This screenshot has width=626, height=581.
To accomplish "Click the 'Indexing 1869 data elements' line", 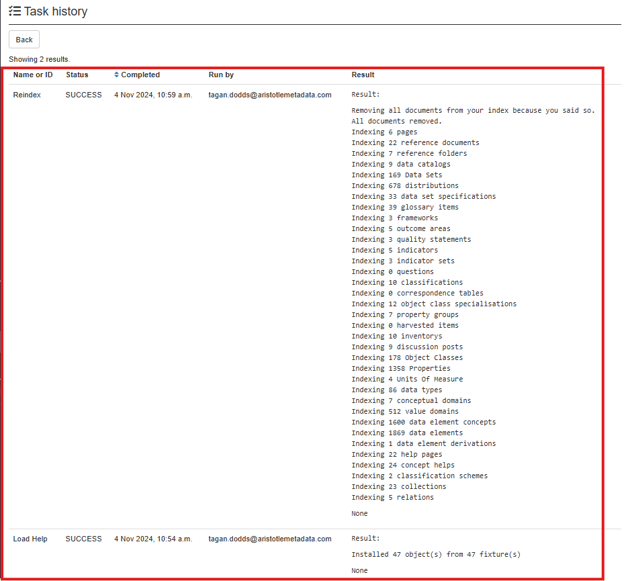I will pos(407,433).
